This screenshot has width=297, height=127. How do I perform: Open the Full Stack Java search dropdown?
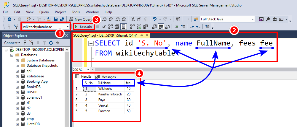pos(253,19)
